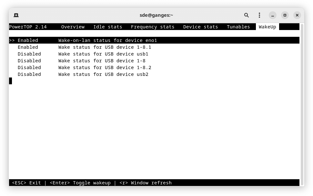Click Disabled status of USB 1-8.2
The height and width of the screenshot is (196, 313).
pyautogui.click(x=29, y=67)
